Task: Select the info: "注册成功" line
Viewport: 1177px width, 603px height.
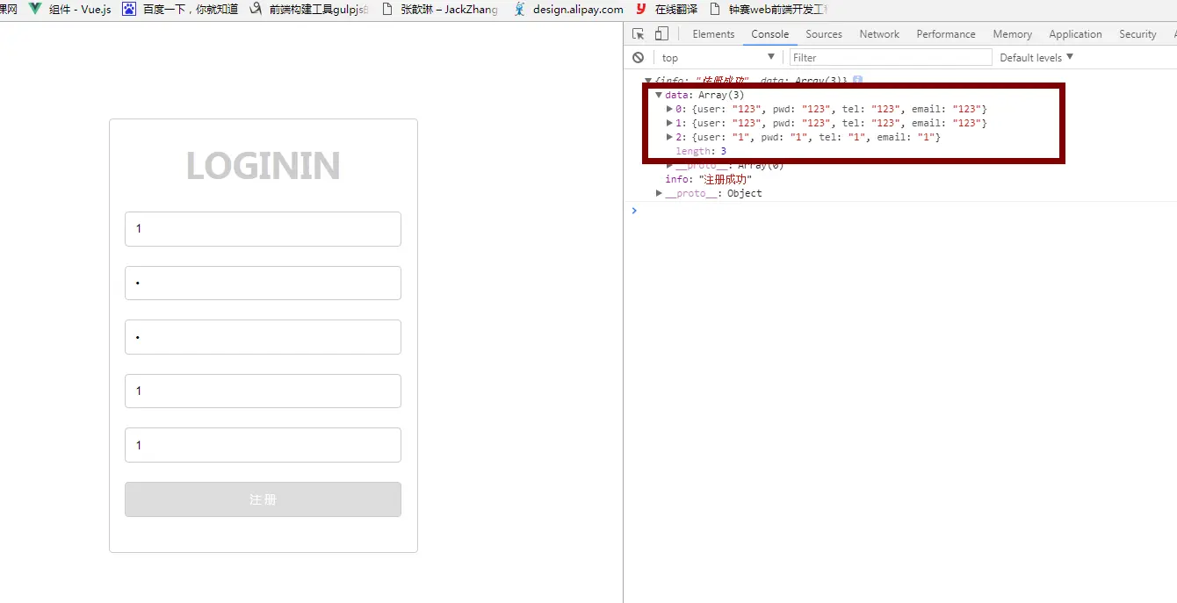Action: click(x=709, y=179)
